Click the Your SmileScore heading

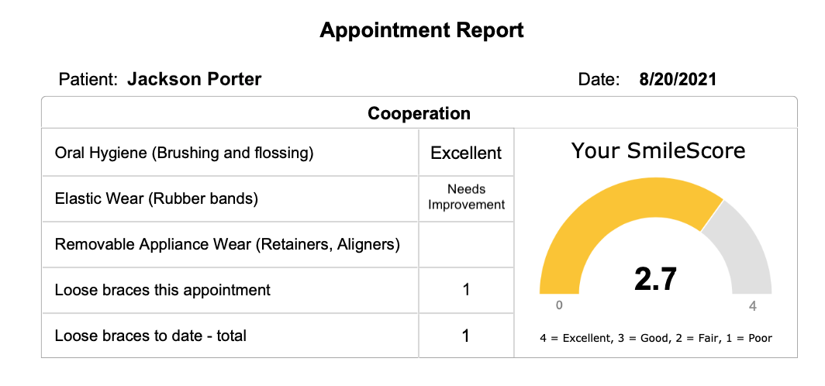click(658, 150)
